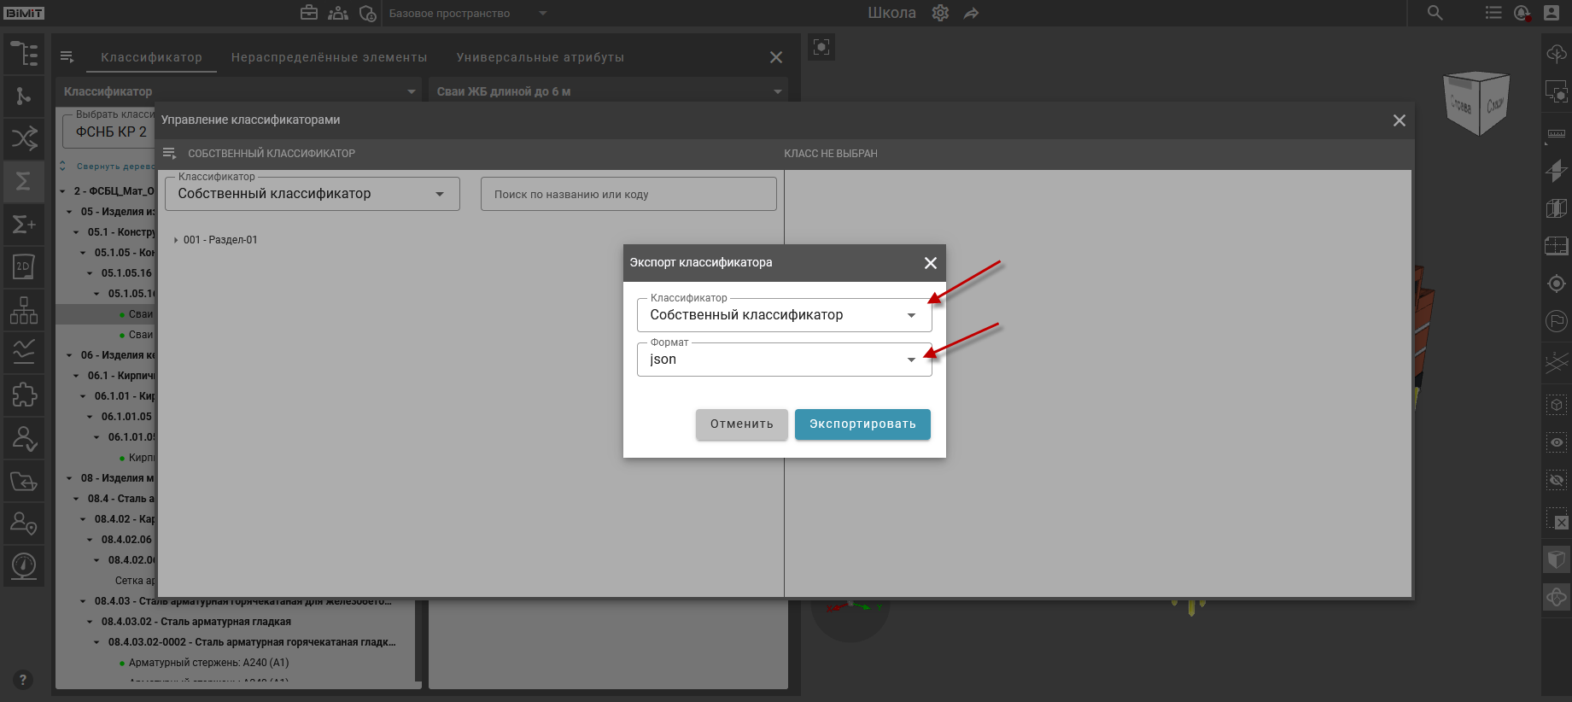
Task: Open the 2D drawing tool in left sidebar
Action: pos(24,266)
